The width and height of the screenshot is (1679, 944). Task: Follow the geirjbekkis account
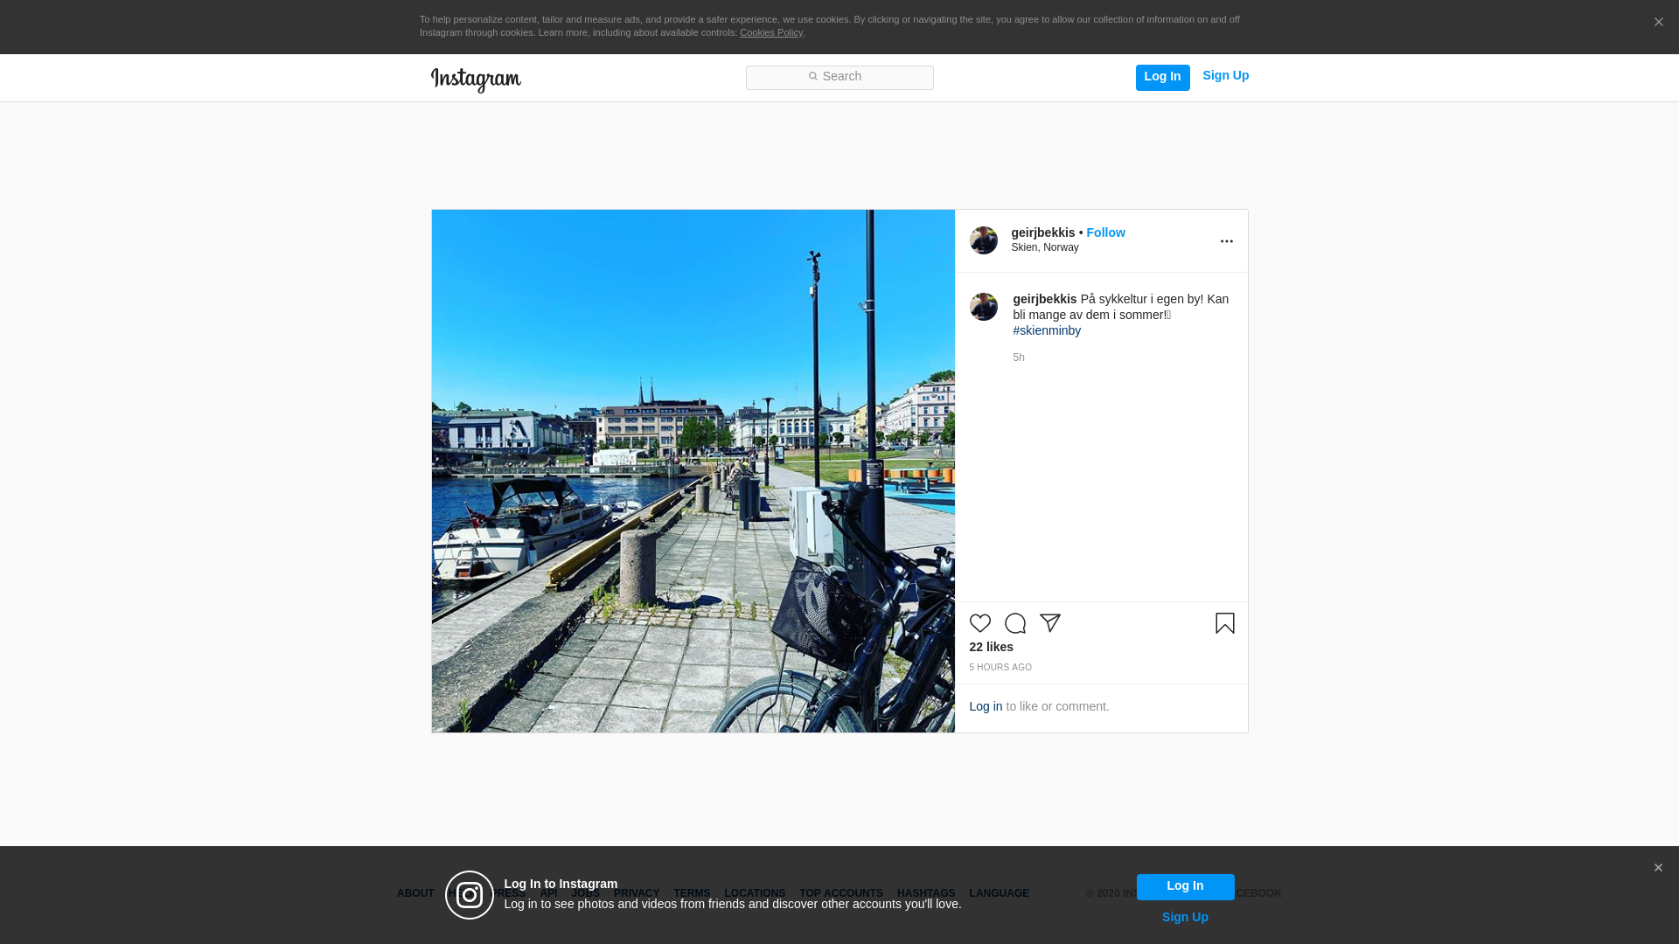[x=1105, y=233]
